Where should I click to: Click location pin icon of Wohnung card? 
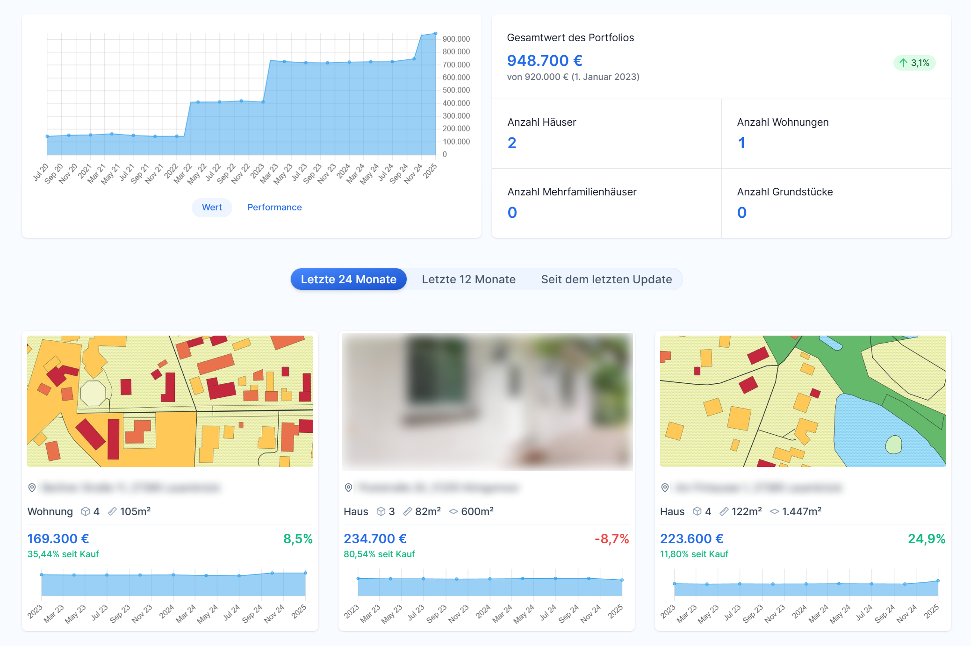pos(32,488)
